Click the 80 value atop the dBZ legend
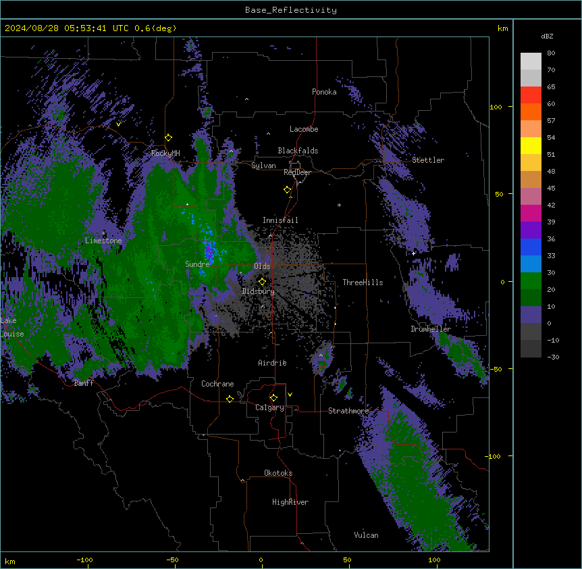 pos(551,53)
